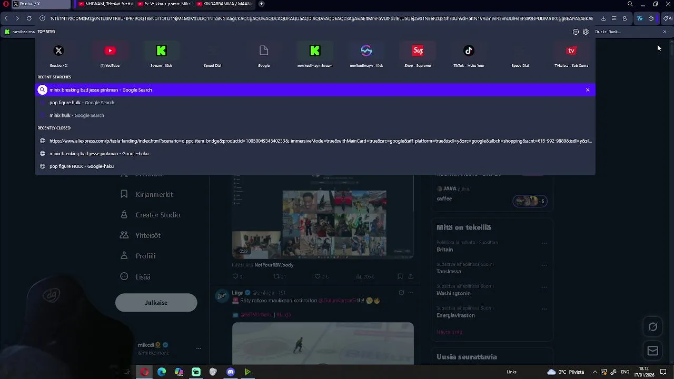Image resolution: width=674 pixels, height=379 pixels.
Task: Select 'pop figure hulk' recent search
Action: [315, 103]
